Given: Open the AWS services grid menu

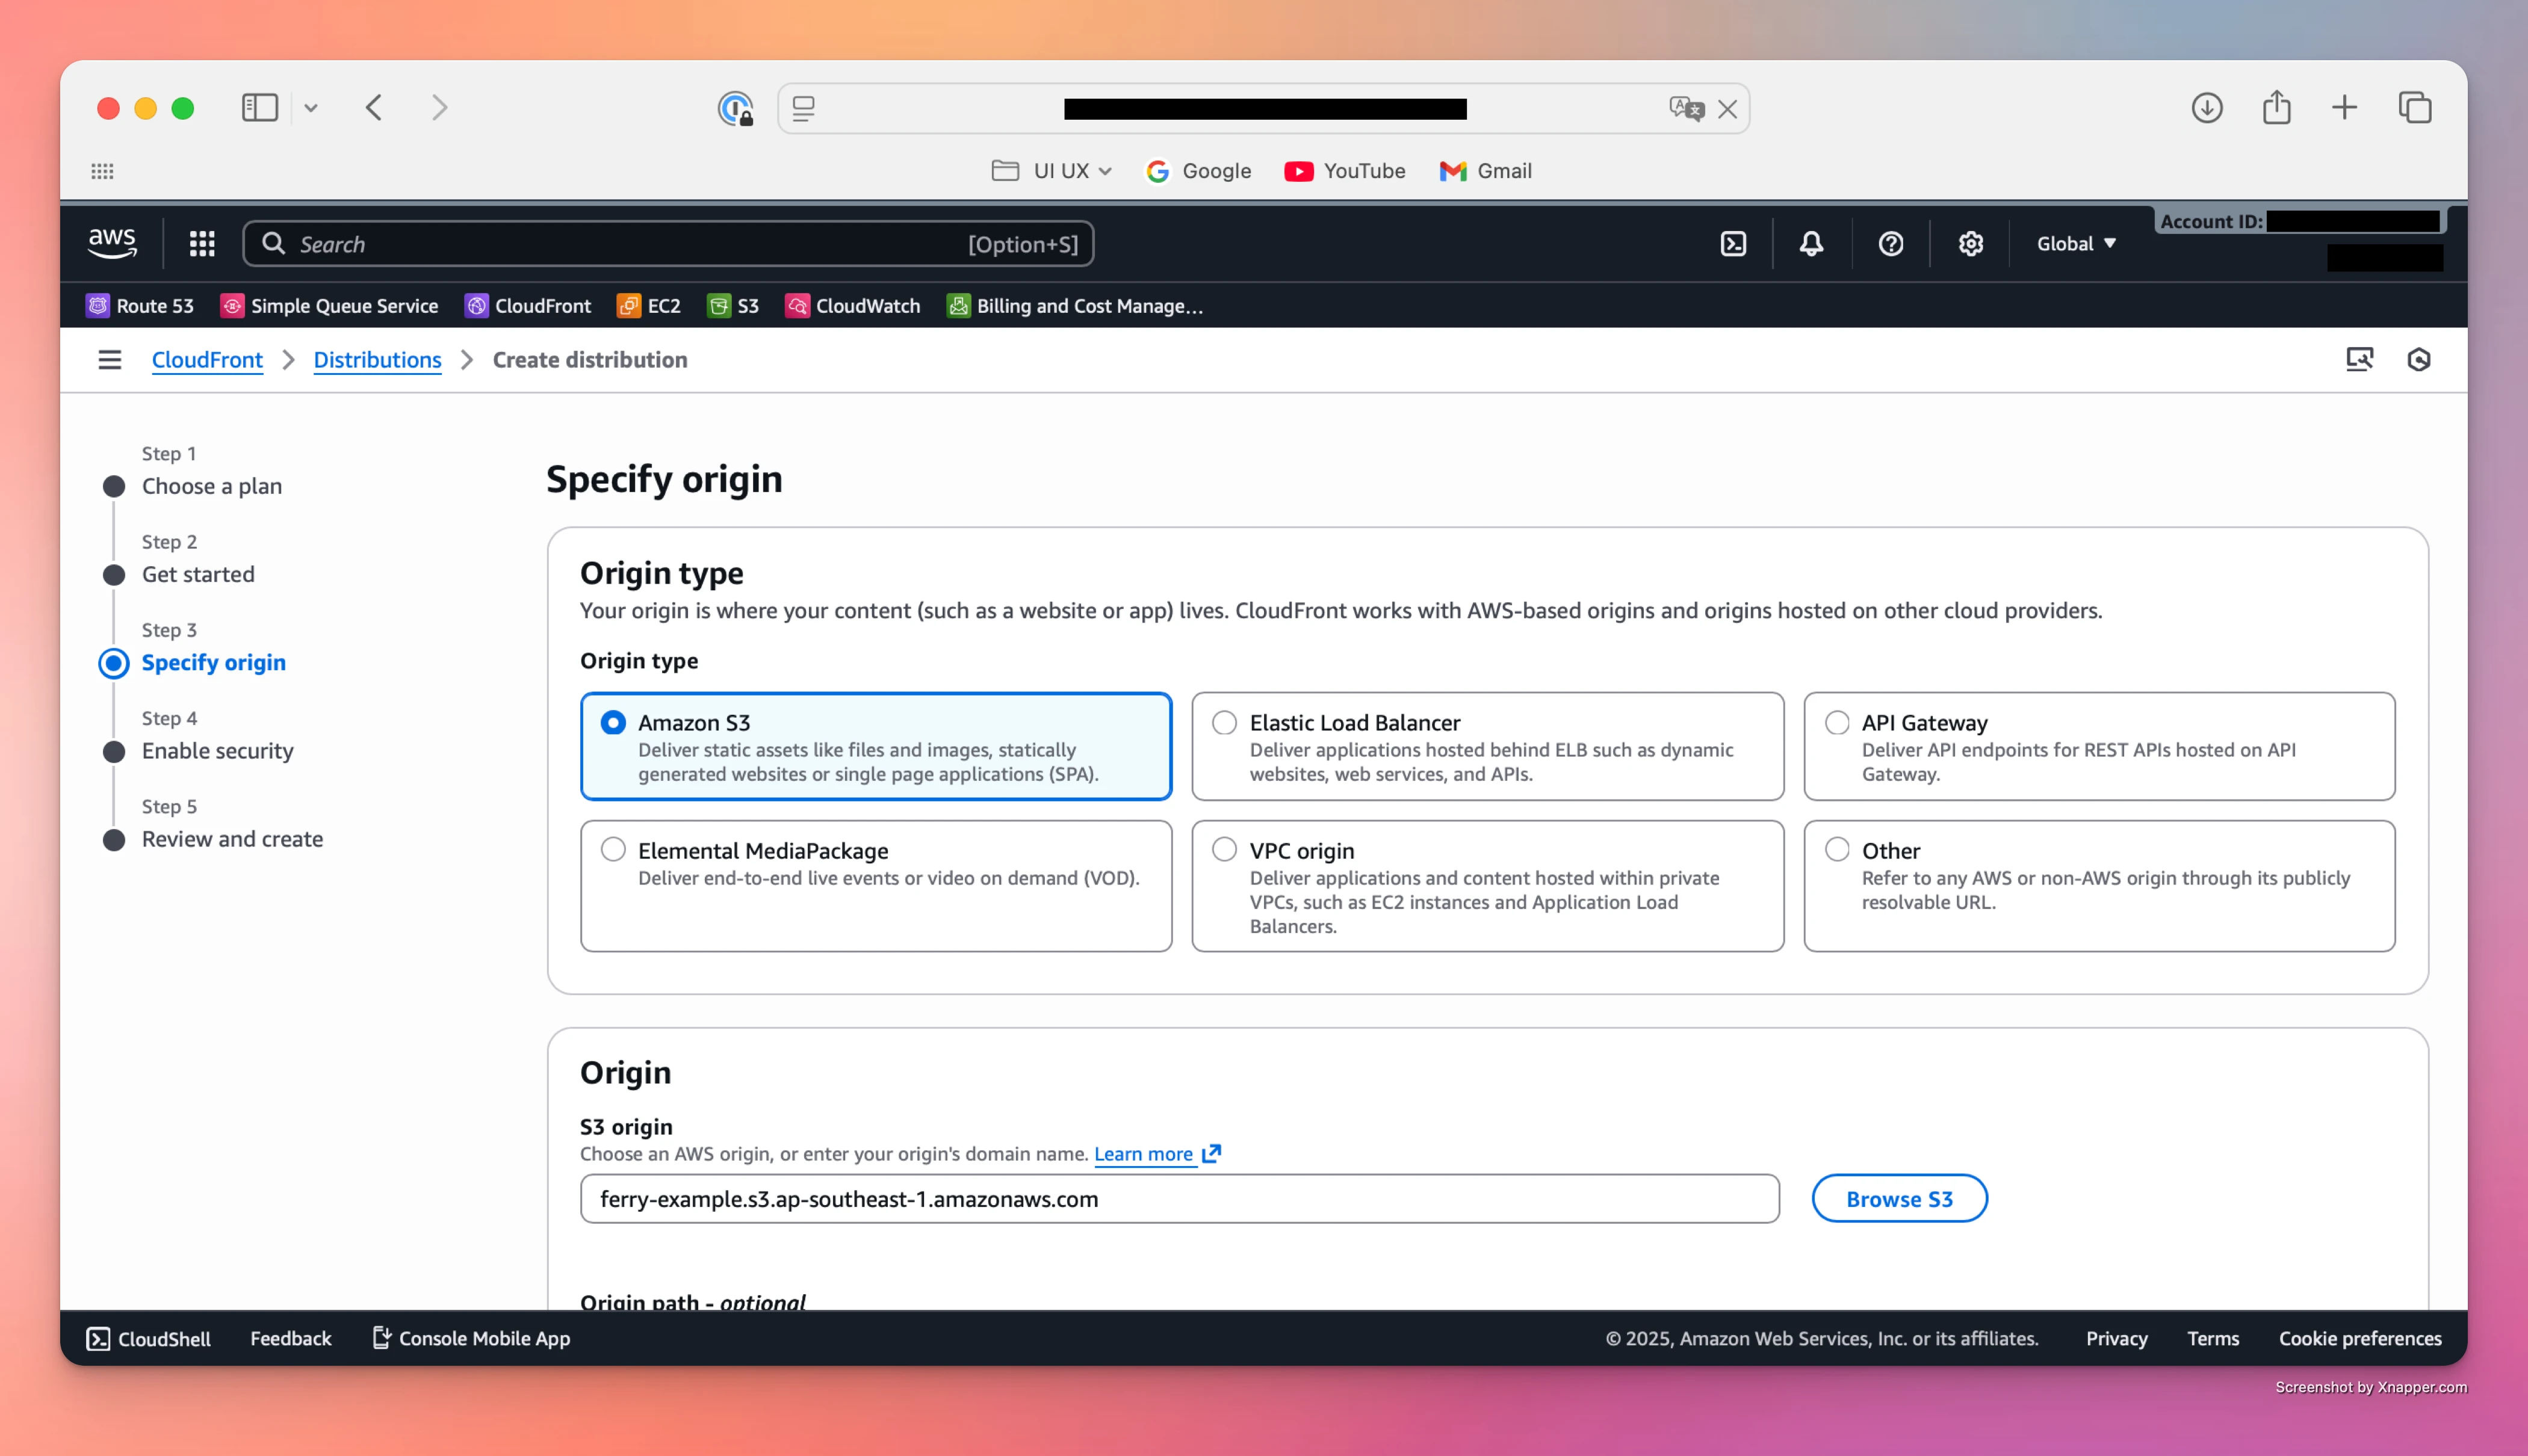Looking at the screenshot, I should [202, 244].
